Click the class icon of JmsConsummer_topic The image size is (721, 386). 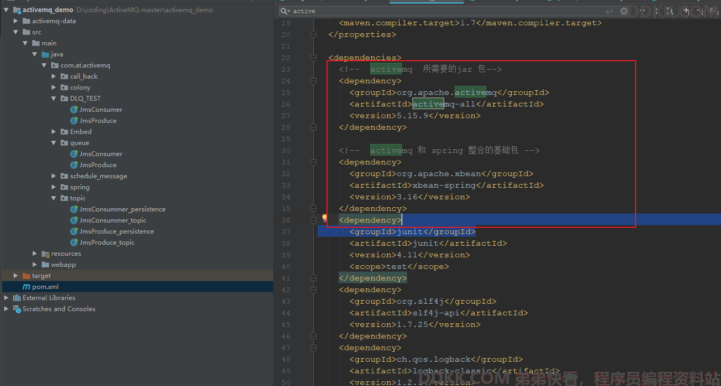(74, 220)
